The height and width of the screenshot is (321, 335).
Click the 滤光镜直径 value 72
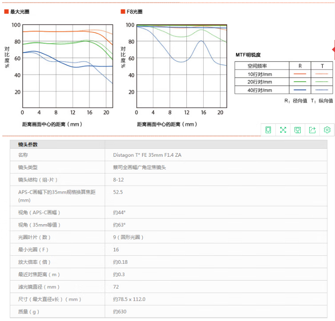tap(116, 287)
